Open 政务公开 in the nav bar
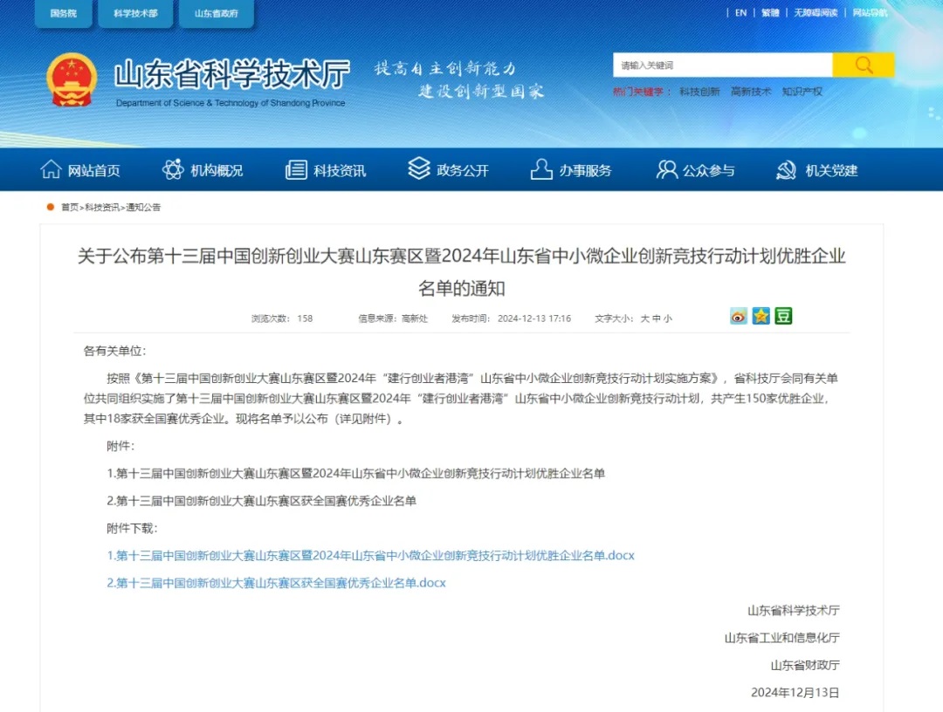The image size is (943, 712). (449, 170)
